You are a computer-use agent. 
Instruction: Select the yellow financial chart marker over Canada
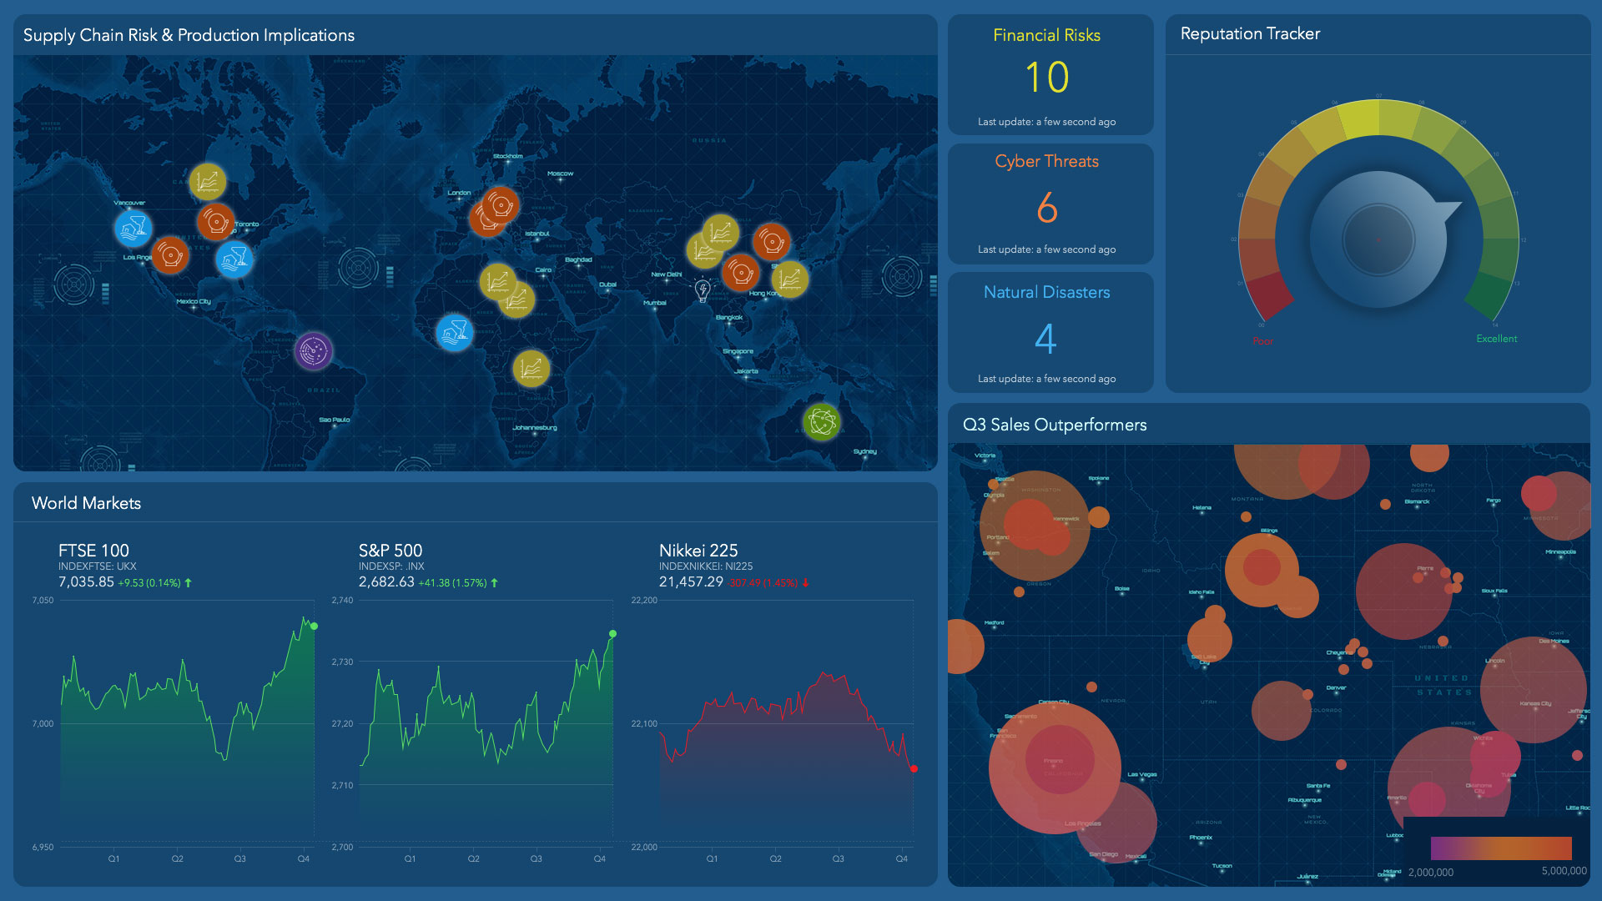click(x=207, y=181)
